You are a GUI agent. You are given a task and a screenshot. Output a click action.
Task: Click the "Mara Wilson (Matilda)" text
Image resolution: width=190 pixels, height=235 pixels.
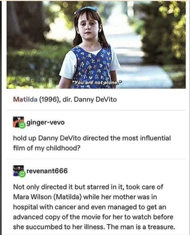47,197
